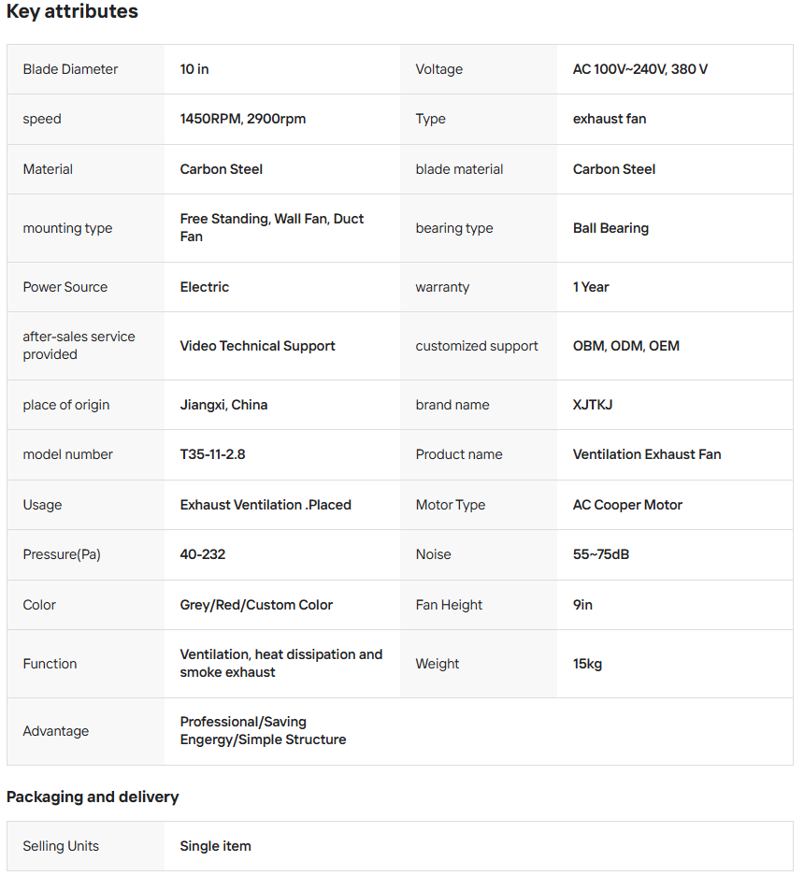Screen dimensions: 804x890
Task: Select the Ball Bearing value
Action: [610, 228]
